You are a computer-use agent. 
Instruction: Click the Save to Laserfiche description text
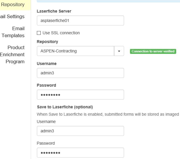pos(108,114)
